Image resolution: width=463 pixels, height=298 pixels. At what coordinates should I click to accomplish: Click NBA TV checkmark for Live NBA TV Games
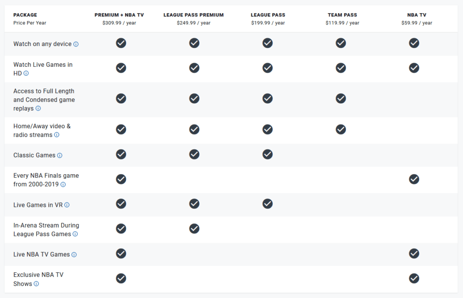[x=414, y=253]
